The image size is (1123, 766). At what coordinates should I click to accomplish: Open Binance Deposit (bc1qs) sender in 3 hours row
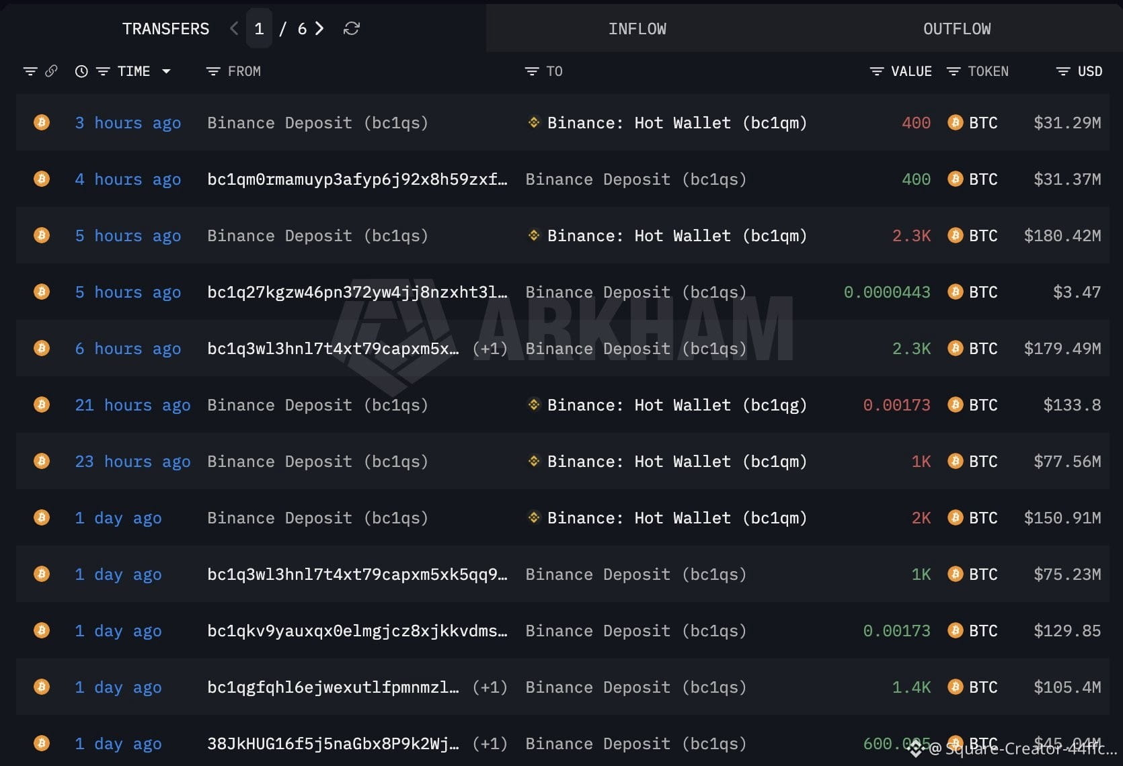317,123
